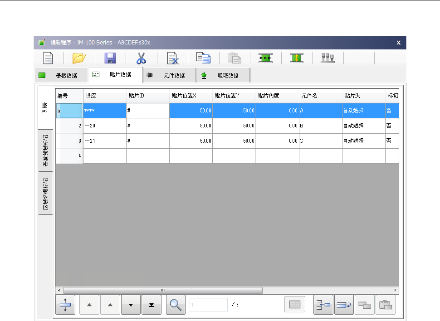Image resolution: width=440 pixels, height=321 pixels.
Task: Select the **** supply cell in row 1
Action: [x=105, y=111]
